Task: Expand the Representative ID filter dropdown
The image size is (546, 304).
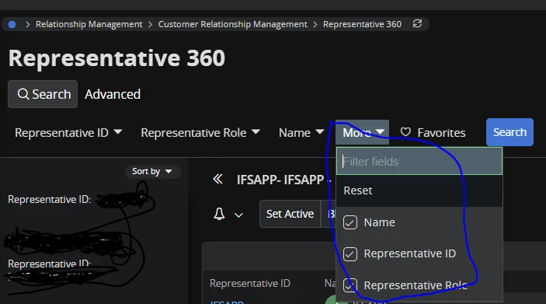Action: coord(68,132)
